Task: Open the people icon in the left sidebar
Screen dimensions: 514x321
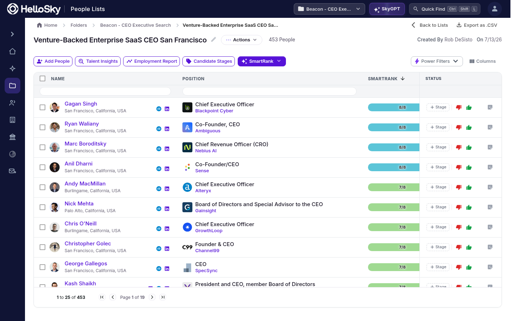Action: click(x=12, y=103)
